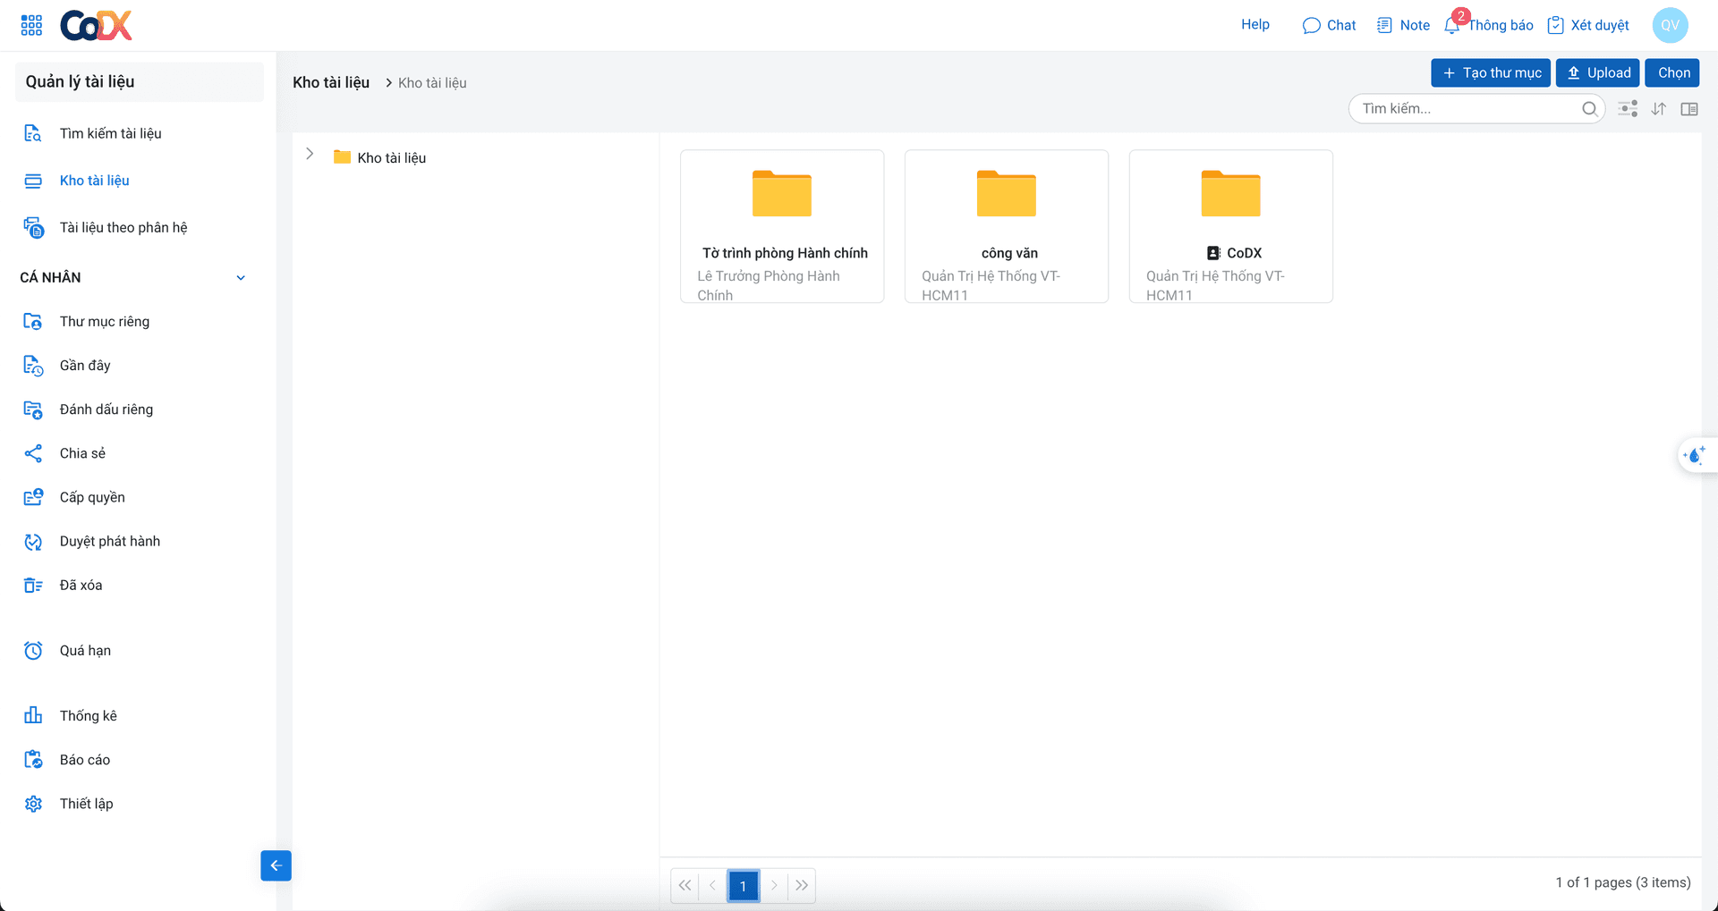Click the Upload button
1718x911 pixels.
[x=1597, y=73]
